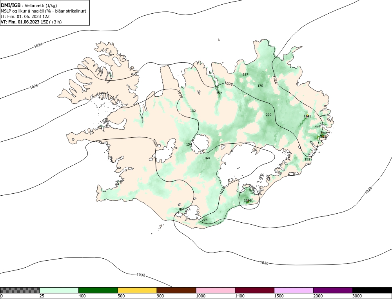Click the 1024 isobar label

tap(38, 45)
